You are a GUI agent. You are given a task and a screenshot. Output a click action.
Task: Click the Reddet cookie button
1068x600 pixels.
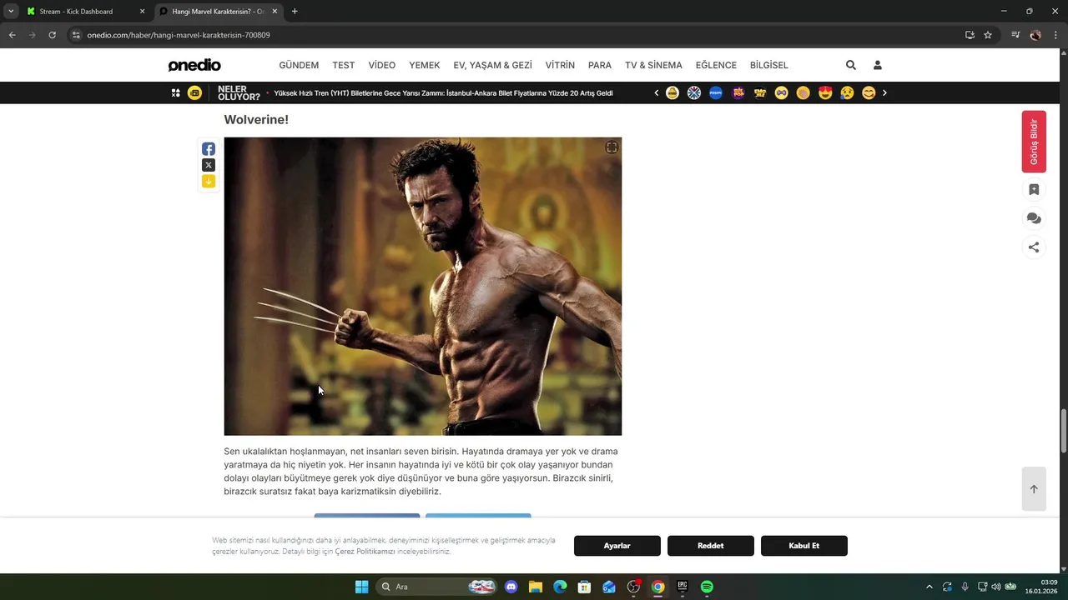711,546
